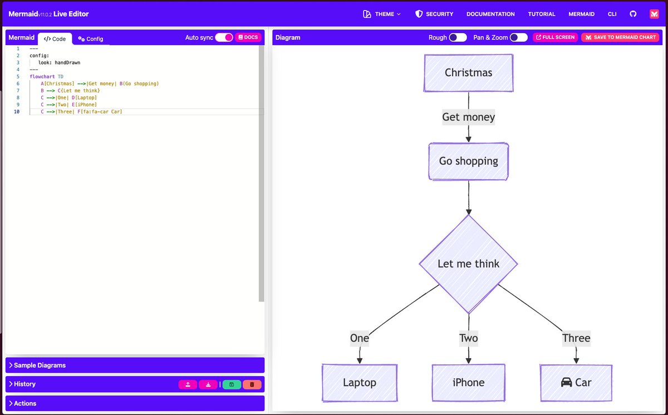The image size is (668, 415).
Task: Open the TUTORIAL link in the header
Action: (x=542, y=14)
